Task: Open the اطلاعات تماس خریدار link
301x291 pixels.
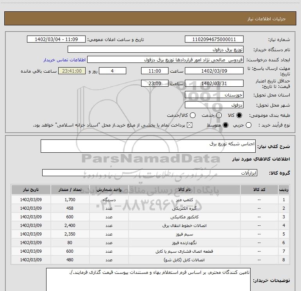Action: (x=64, y=60)
